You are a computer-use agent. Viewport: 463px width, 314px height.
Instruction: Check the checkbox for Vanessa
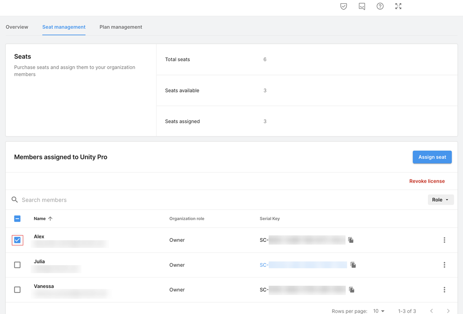pyautogui.click(x=18, y=289)
